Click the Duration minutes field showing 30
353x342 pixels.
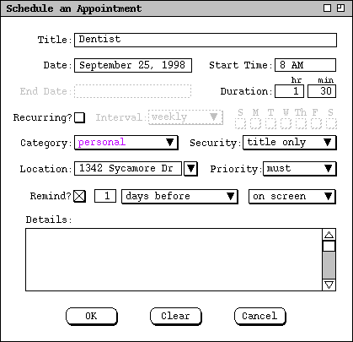click(322, 91)
